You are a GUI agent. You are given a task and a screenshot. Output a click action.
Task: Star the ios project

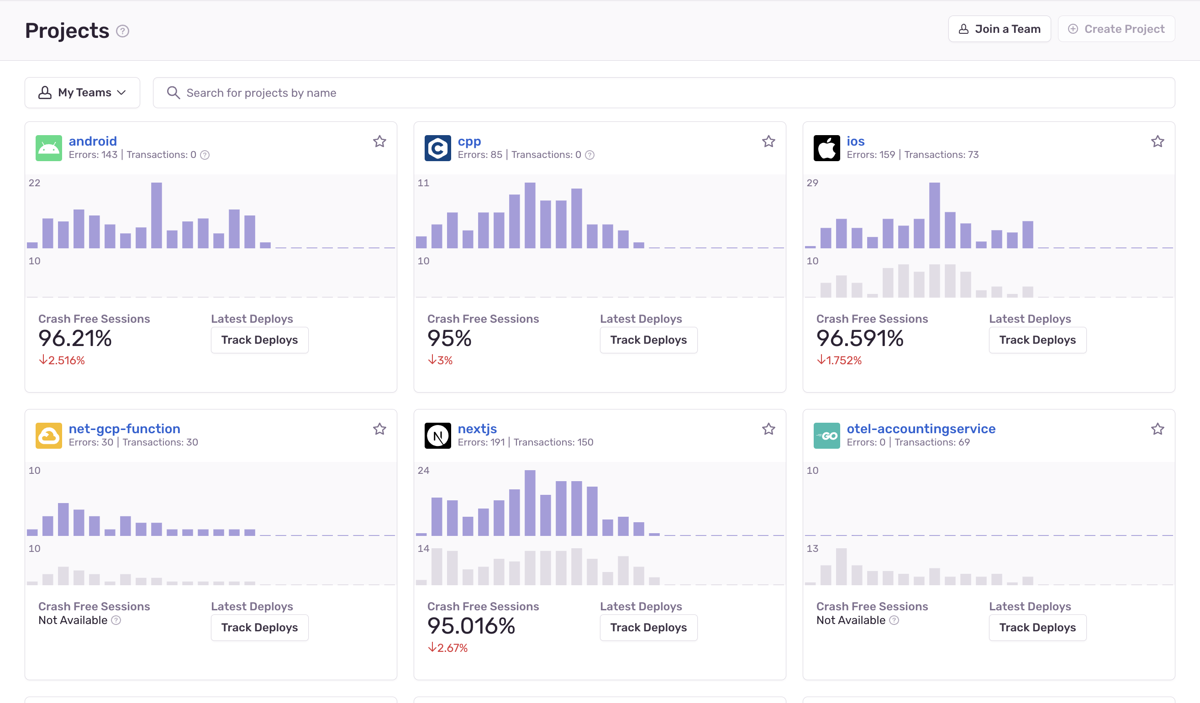[1158, 142]
